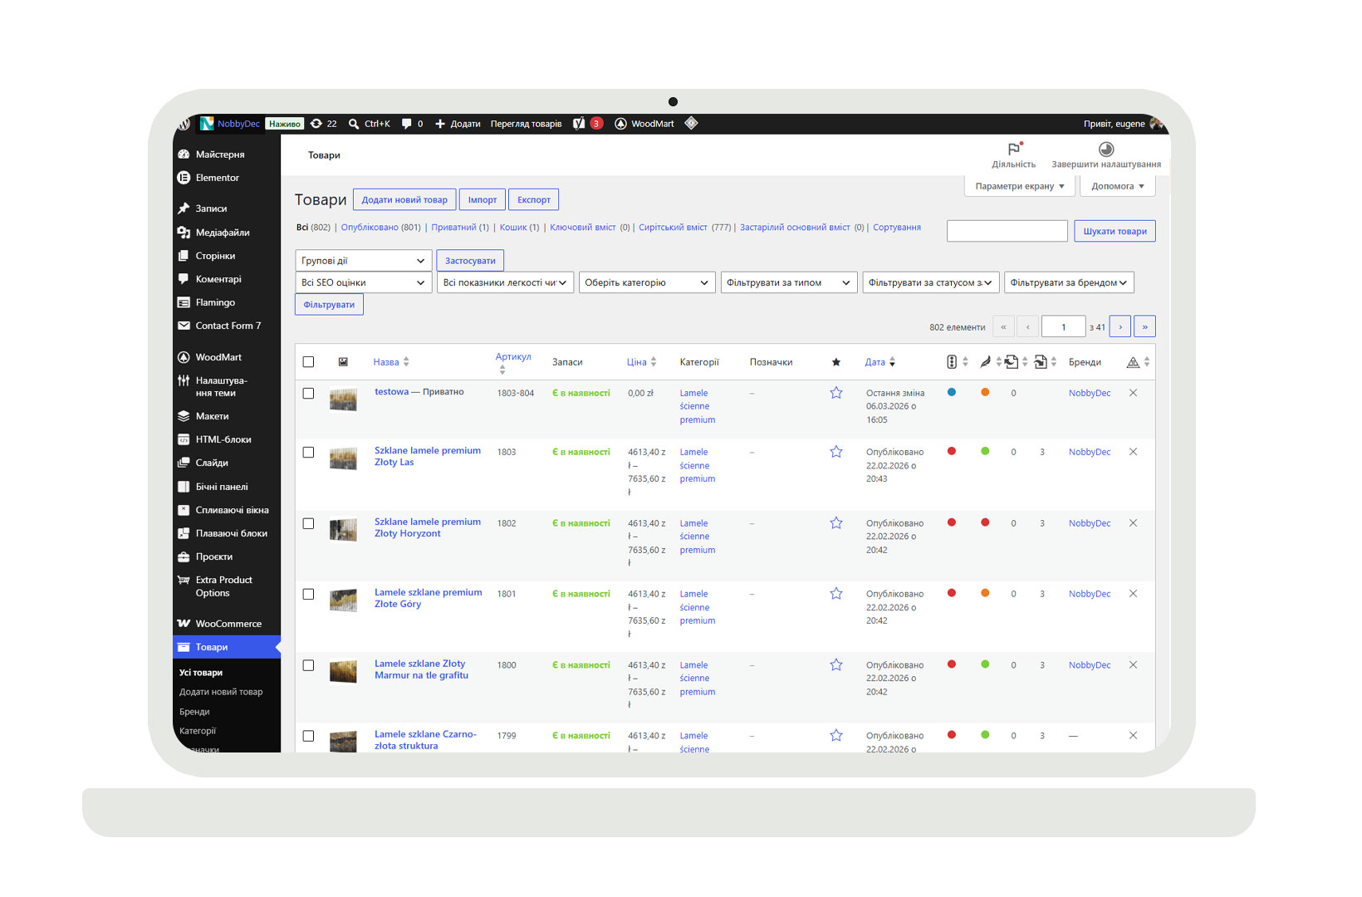Click the comments bubble icon in admin bar
Screen dimensions: 1362x897
(406, 124)
